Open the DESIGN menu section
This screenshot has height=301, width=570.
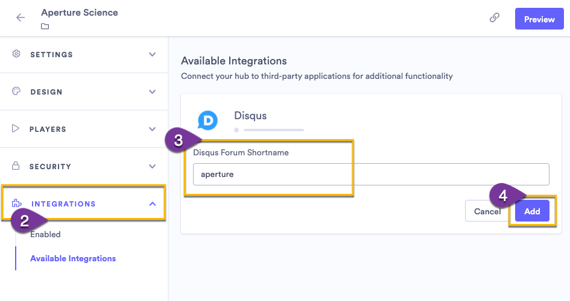tap(84, 92)
